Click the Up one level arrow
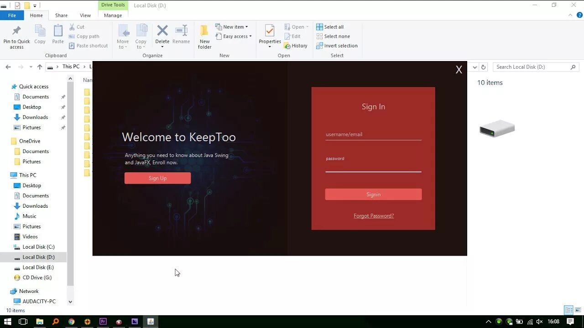584x328 pixels. [x=40, y=67]
